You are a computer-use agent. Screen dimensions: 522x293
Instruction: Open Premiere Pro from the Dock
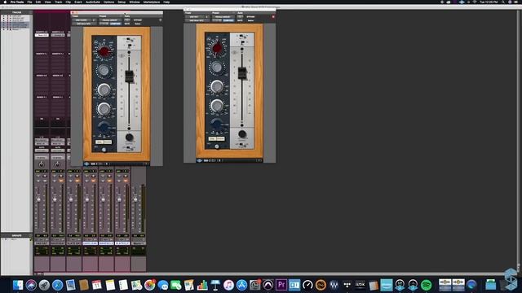[281, 285]
